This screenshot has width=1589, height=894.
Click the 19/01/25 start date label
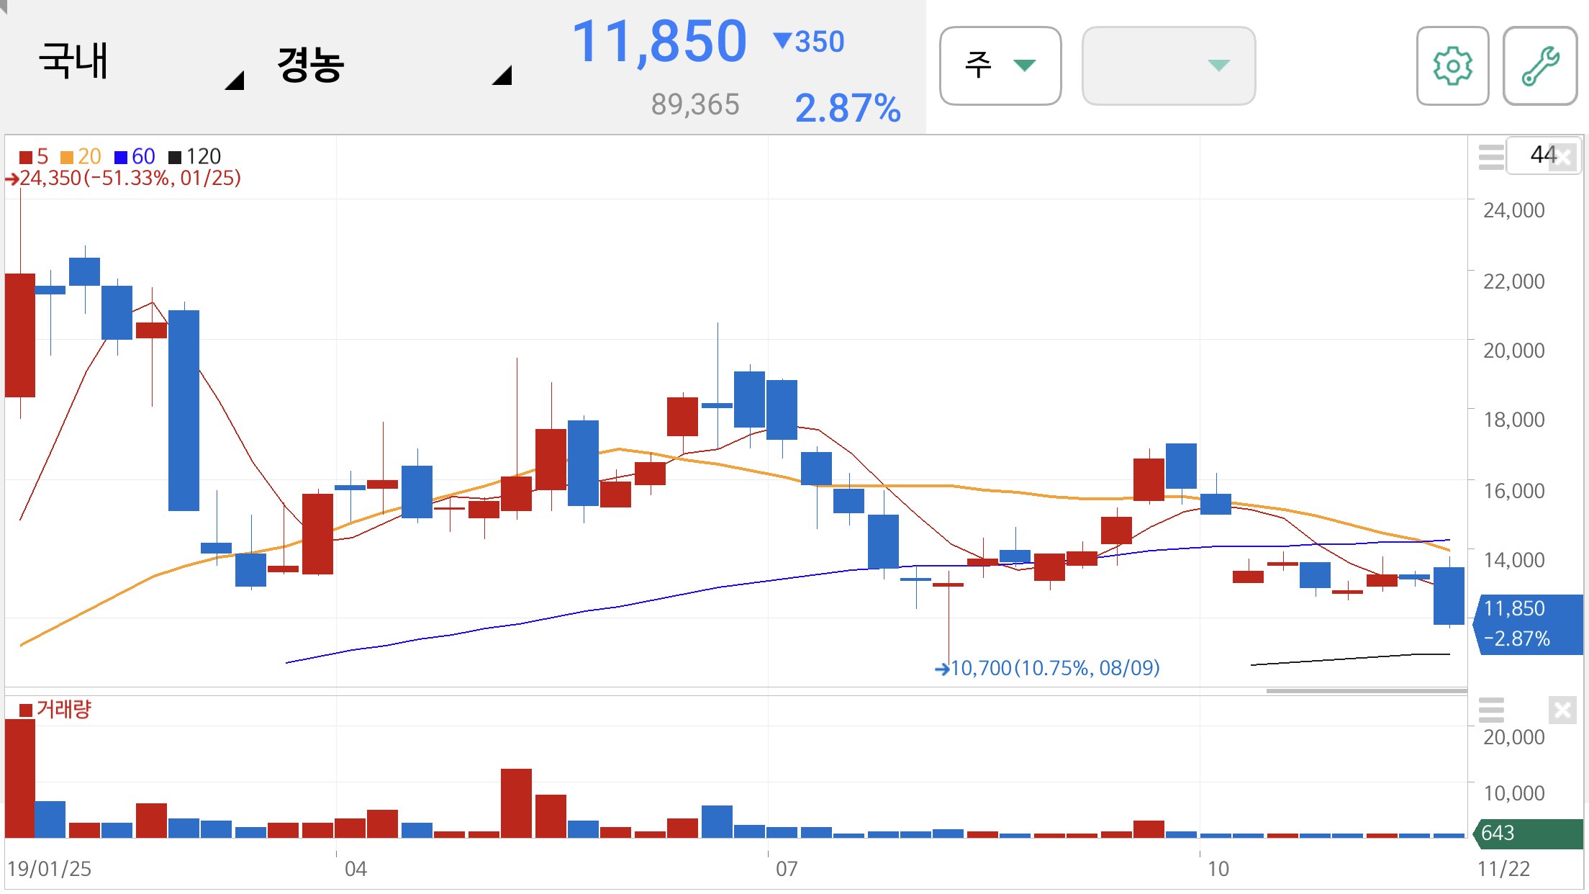[50, 869]
